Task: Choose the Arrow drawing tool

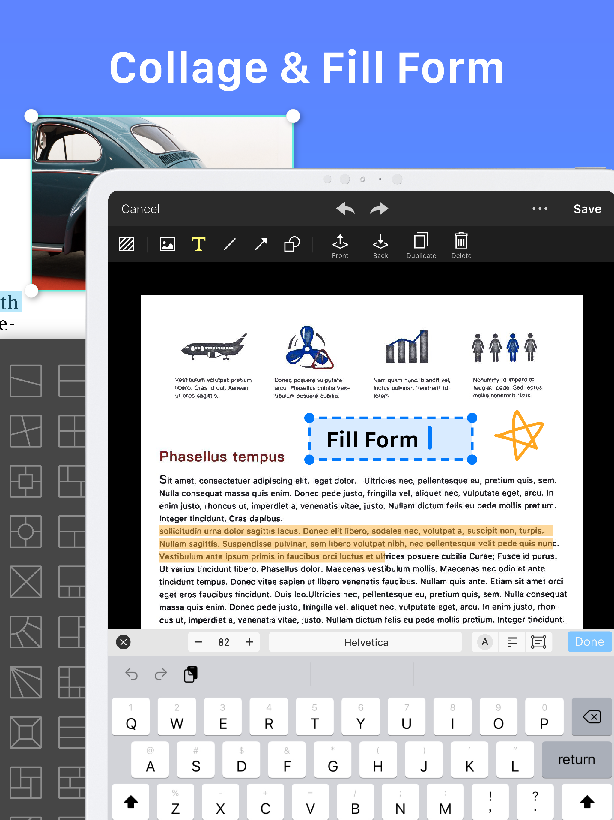Action: [x=261, y=244]
